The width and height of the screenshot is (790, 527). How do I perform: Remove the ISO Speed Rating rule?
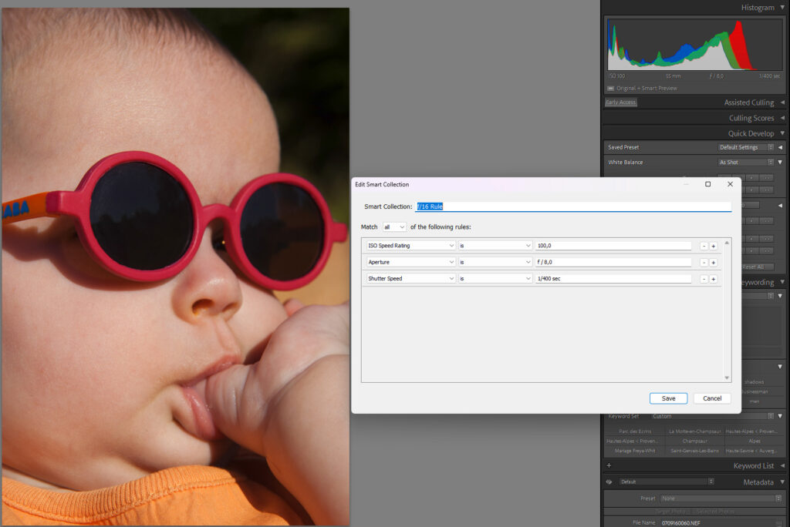704,246
